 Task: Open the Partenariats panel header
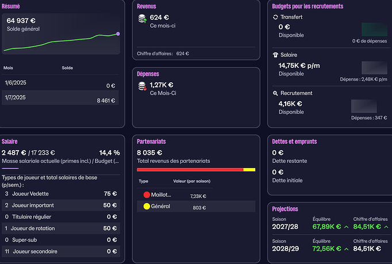[153, 141]
